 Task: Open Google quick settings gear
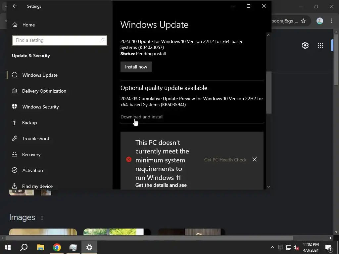coord(305,45)
